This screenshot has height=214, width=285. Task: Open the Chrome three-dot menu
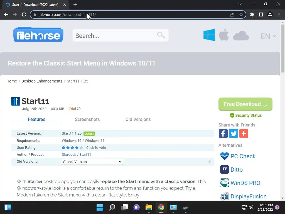point(279,14)
